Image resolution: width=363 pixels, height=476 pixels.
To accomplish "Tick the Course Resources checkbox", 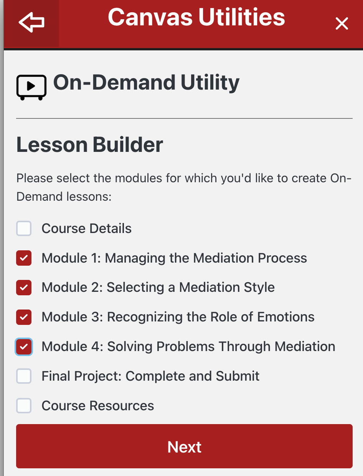I will point(24,406).
